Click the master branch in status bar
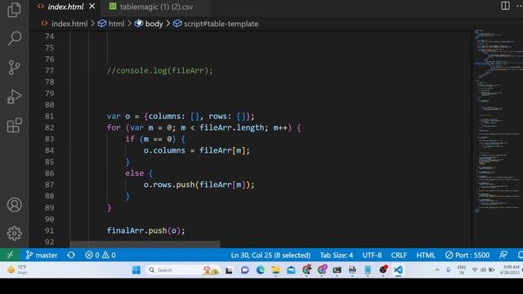 click(42, 255)
